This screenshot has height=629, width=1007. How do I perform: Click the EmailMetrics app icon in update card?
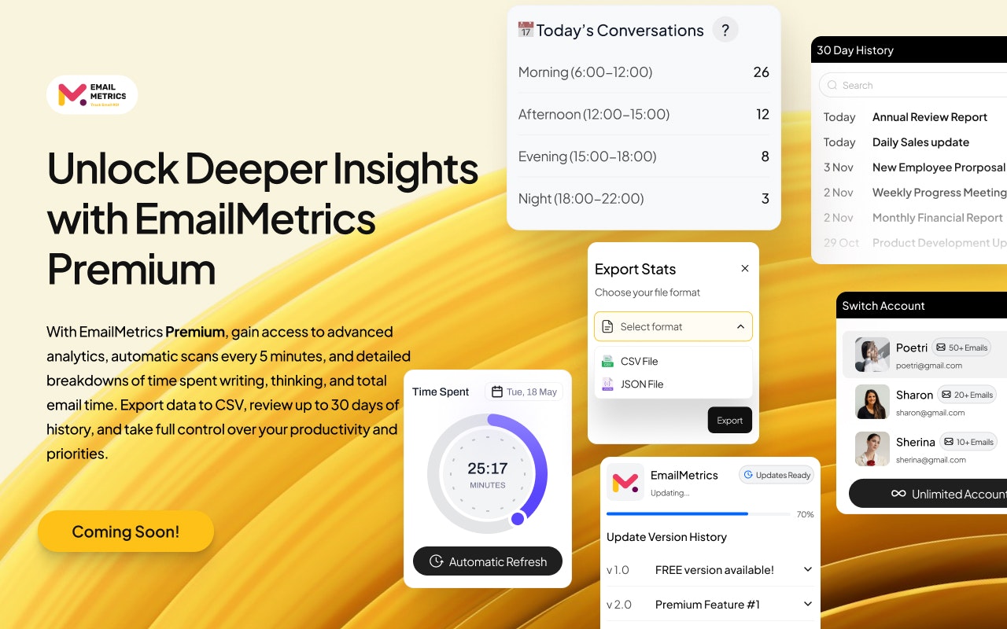click(x=625, y=482)
